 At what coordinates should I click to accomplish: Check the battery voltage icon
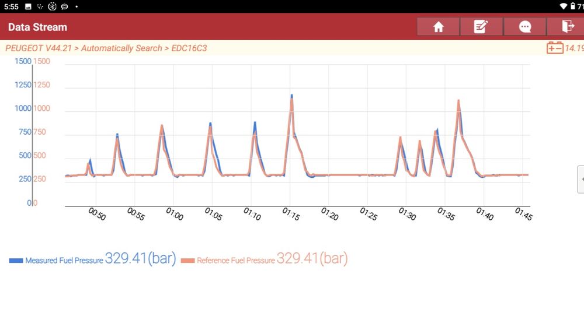pyautogui.click(x=555, y=48)
